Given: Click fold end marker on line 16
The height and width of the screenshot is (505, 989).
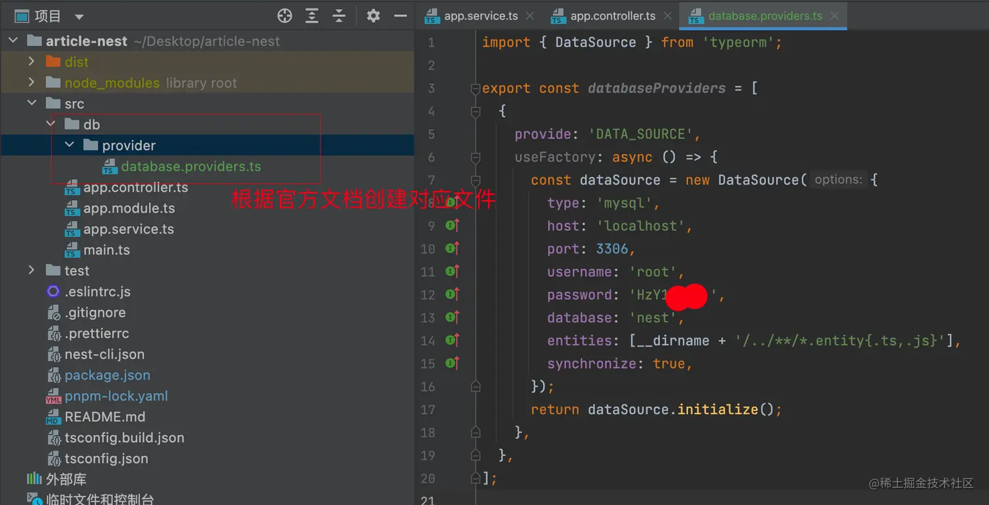Looking at the screenshot, I should click(476, 387).
